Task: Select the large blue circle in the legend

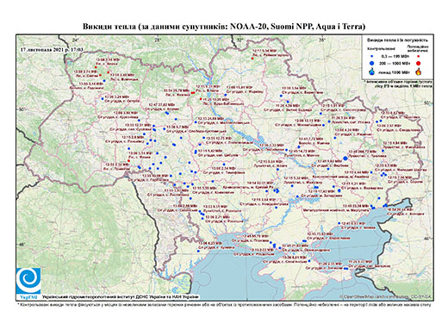Action: click(x=372, y=63)
